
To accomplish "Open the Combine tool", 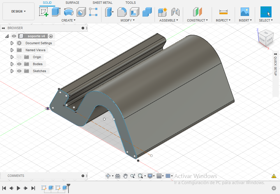I will pos(147,12).
